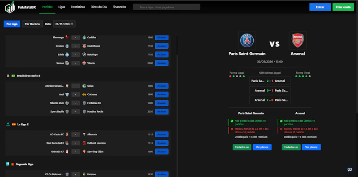Click the Nautico Recife crest
Viewport: 358px width, 177px height.
tap(84, 112)
